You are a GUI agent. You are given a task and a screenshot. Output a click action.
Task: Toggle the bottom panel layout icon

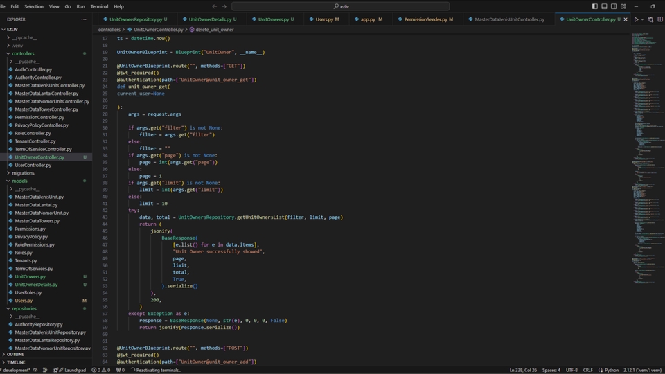coord(604,6)
